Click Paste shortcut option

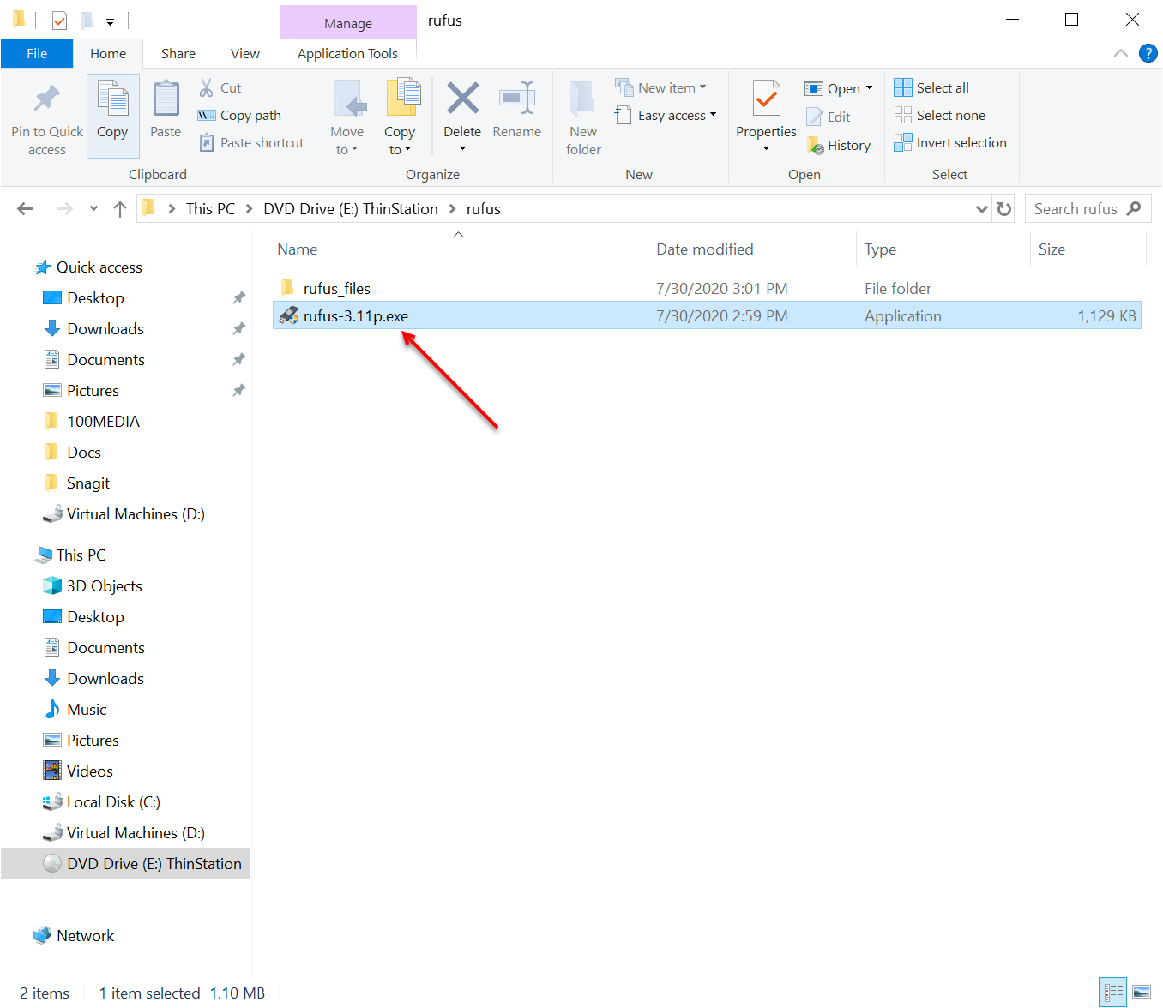[x=251, y=142]
